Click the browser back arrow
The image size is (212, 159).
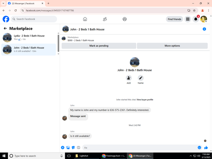point(4,11)
